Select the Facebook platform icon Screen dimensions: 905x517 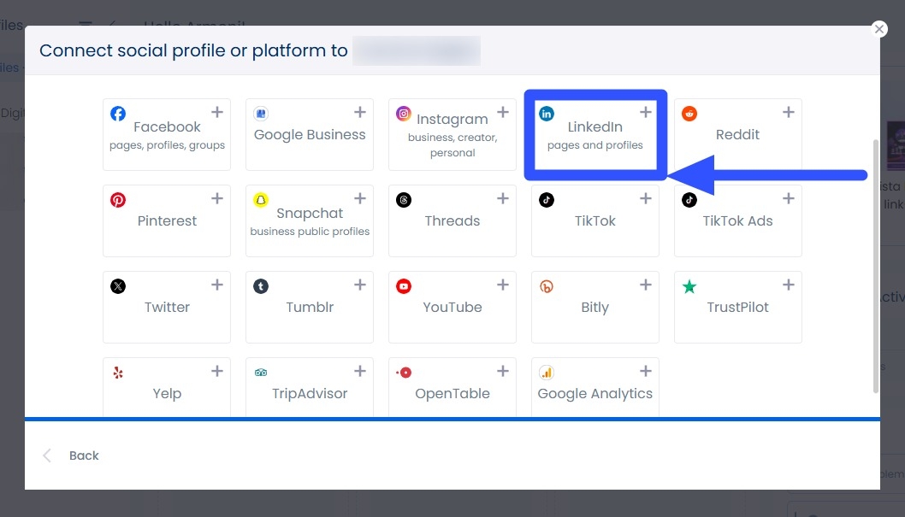(117, 112)
